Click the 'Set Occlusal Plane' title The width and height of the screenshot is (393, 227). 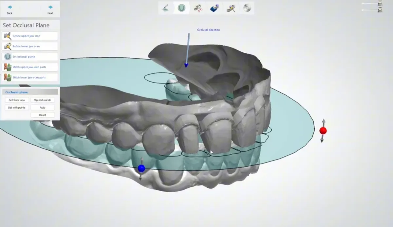(x=26, y=25)
